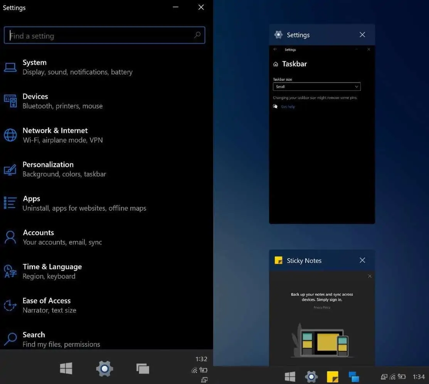Select the Settings window thumbnail
This screenshot has width=429, height=384.
pyautogui.click(x=321, y=134)
